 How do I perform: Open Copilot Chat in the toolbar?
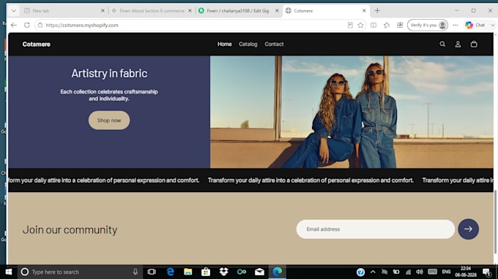click(x=475, y=25)
